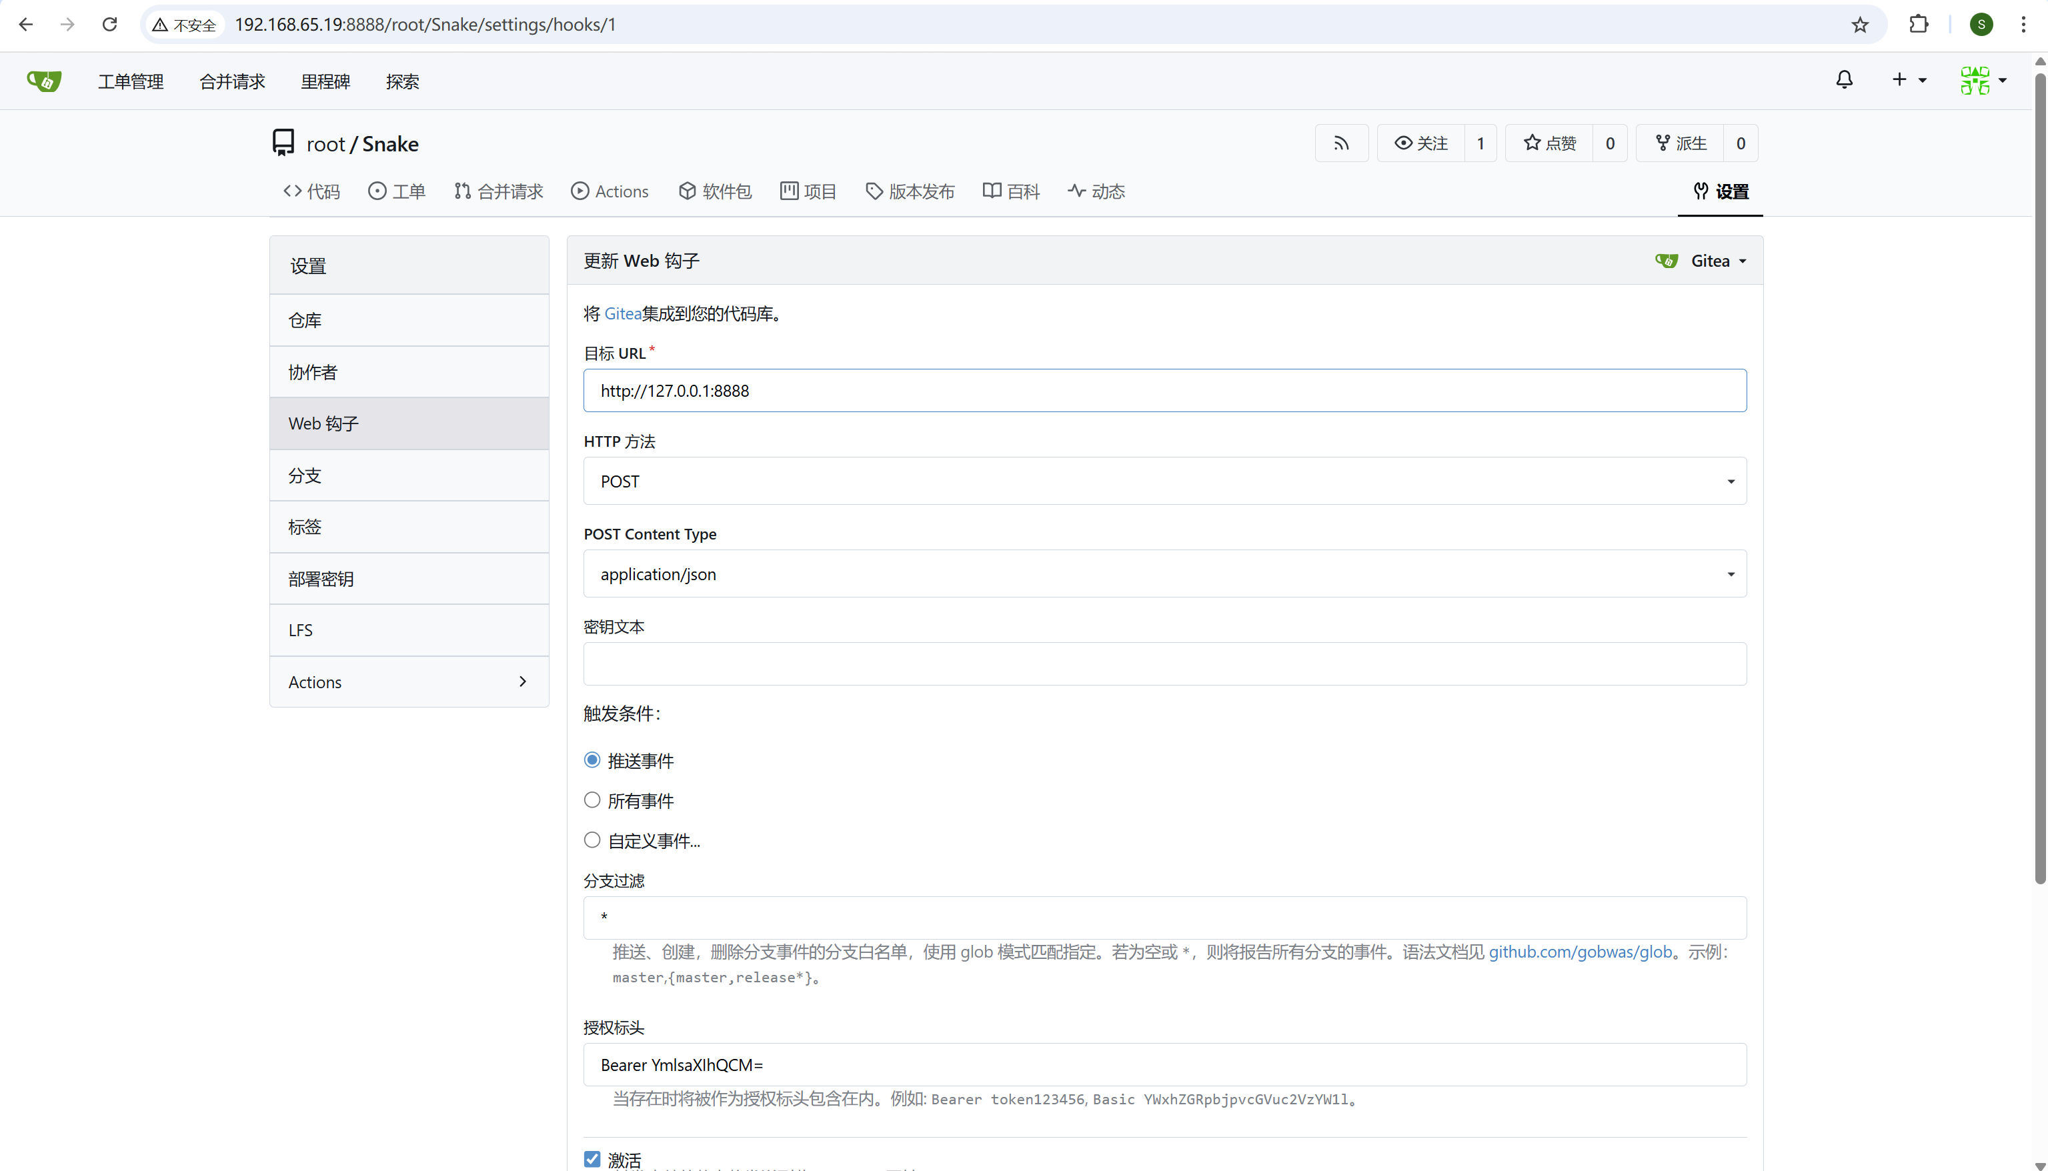This screenshot has height=1171, width=2048.
Task: Switch to the Actions repository tab
Action: [610, 191]
